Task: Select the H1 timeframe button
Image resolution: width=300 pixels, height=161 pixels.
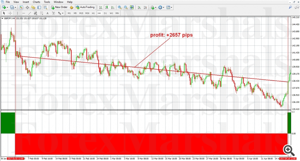Action: (x=93, y=13)
